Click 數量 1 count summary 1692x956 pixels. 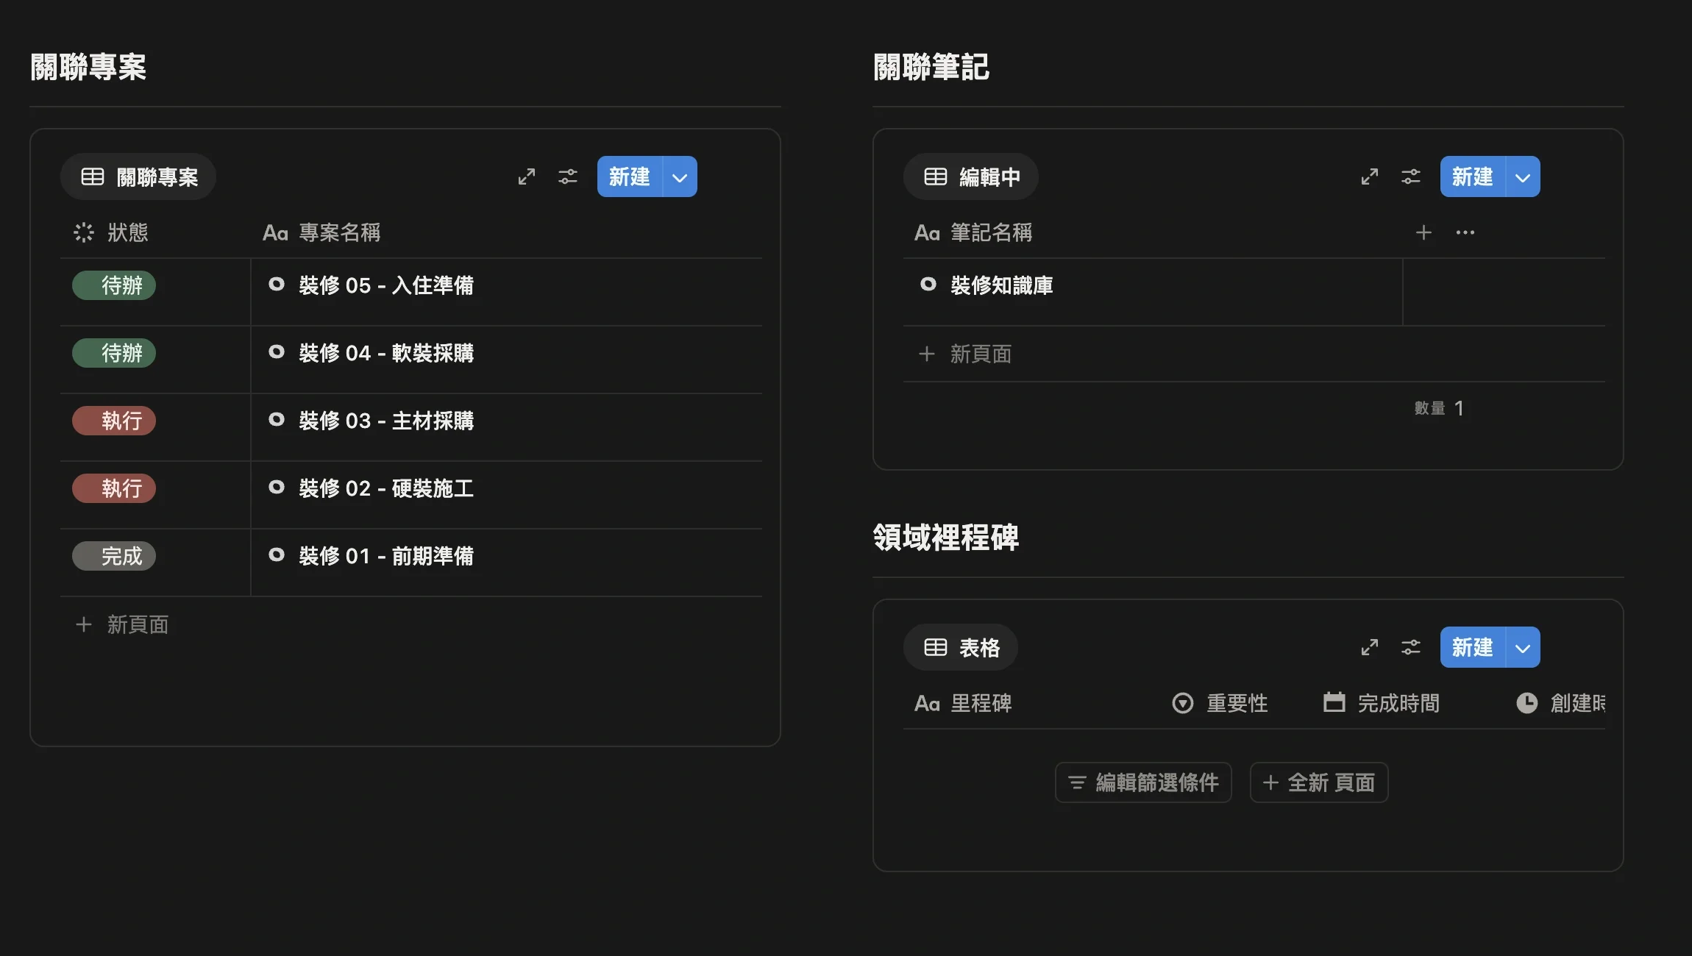click(x=1439, y=408)
